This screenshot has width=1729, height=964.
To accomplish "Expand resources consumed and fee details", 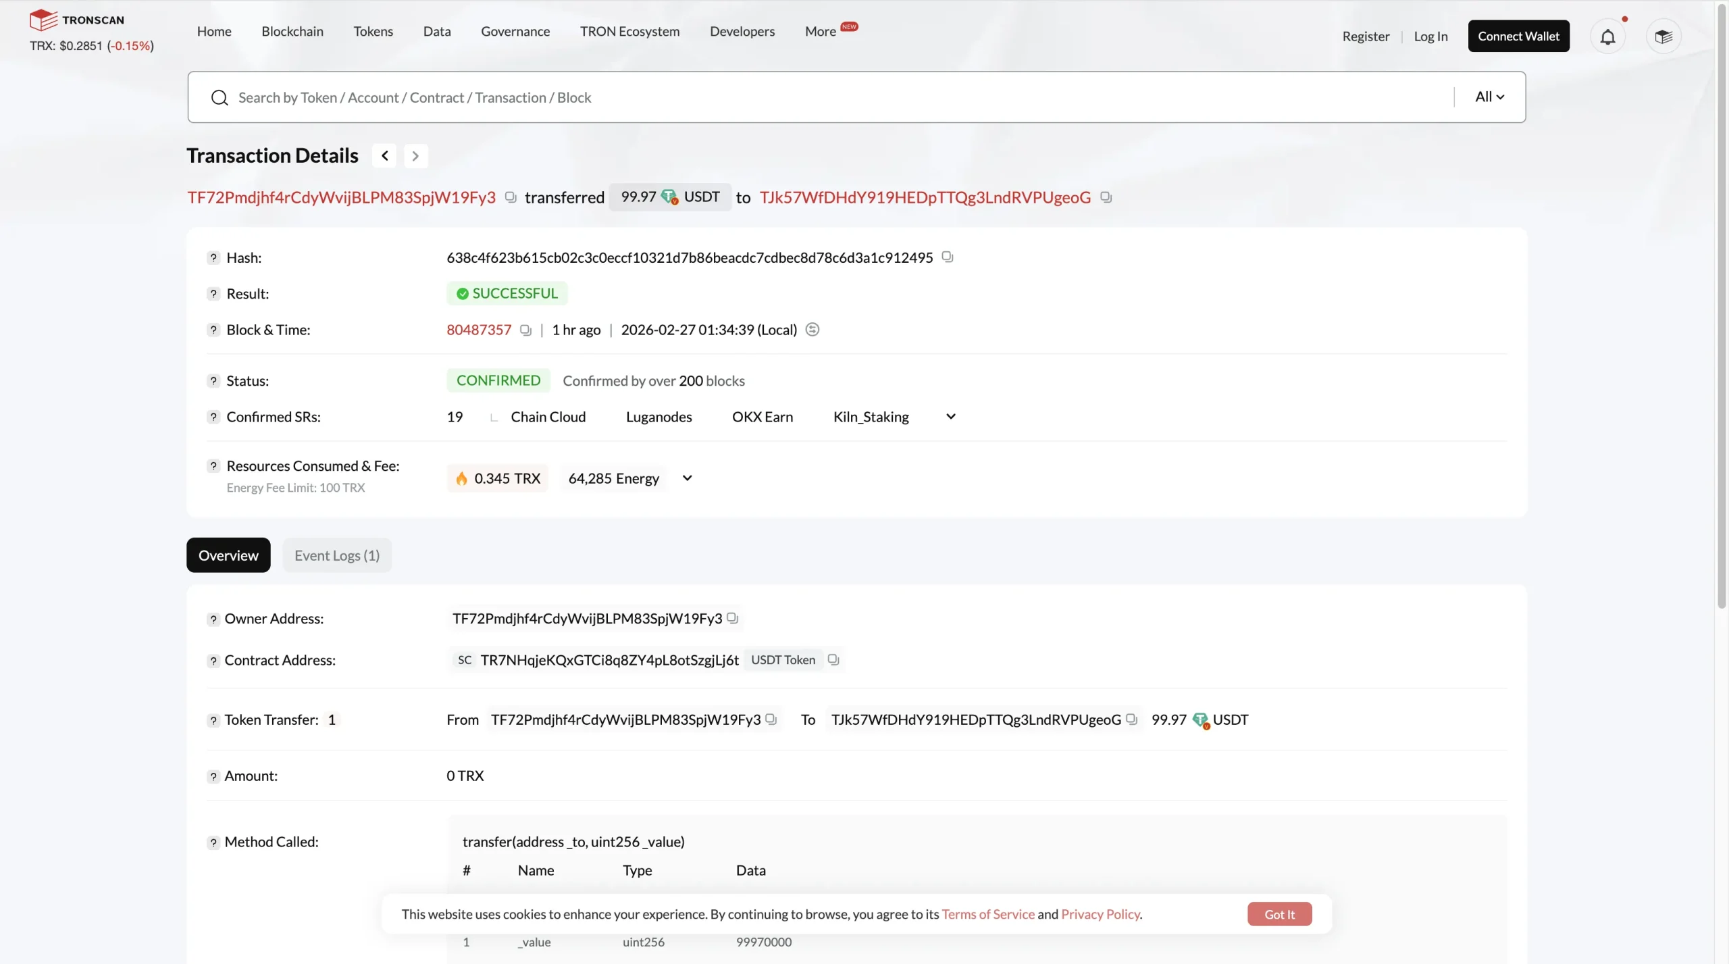I will click(687, 478).
